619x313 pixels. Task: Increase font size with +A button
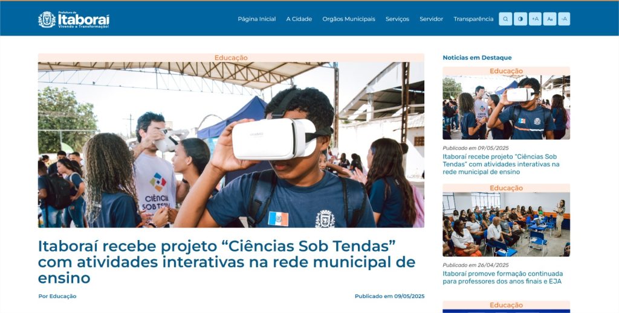point(535,19)
